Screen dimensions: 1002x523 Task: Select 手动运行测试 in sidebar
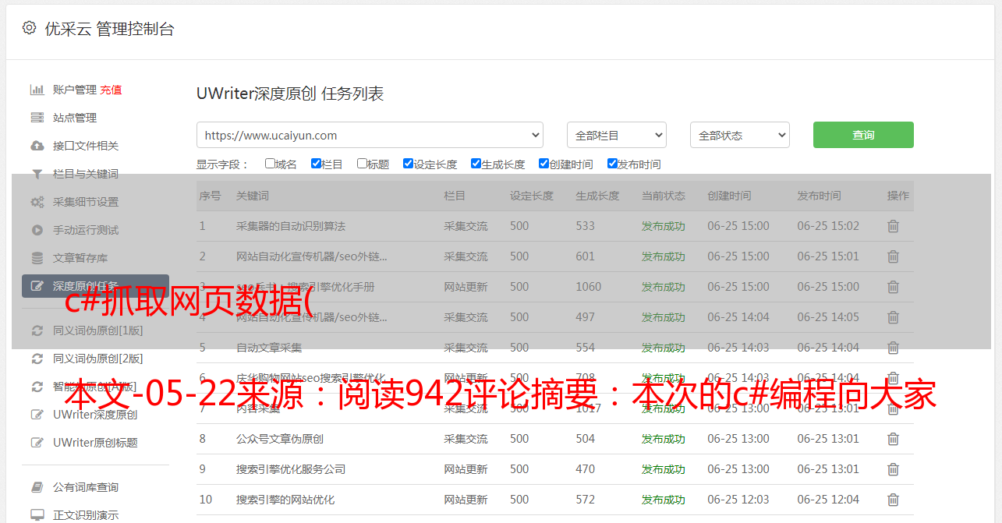click(x=86, y=230)
